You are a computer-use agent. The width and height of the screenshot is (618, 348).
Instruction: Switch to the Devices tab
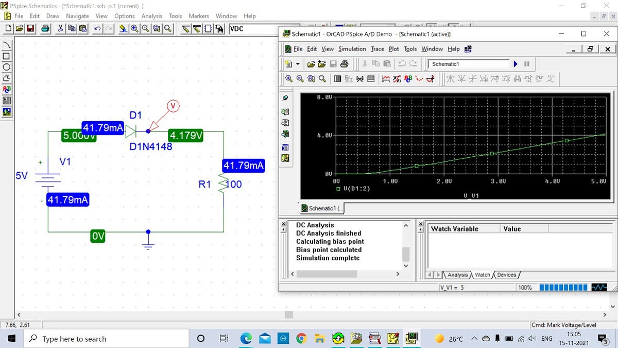(x=506, y=275)
